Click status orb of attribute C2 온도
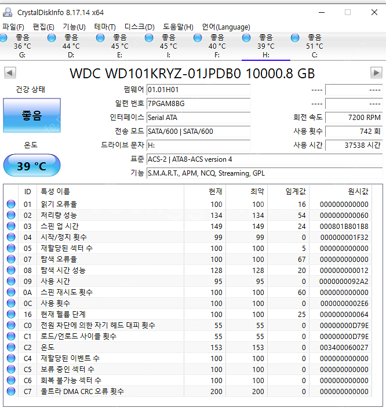 tap(11, 347)
